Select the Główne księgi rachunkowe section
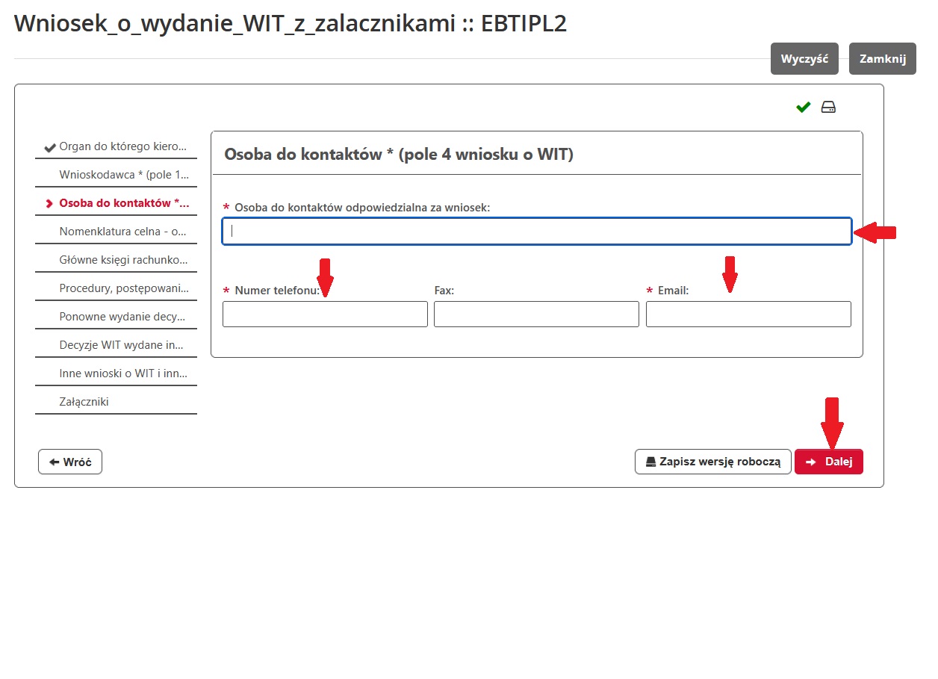The height and width of the screenshot is (679, 938). click(x=122, y=259)
